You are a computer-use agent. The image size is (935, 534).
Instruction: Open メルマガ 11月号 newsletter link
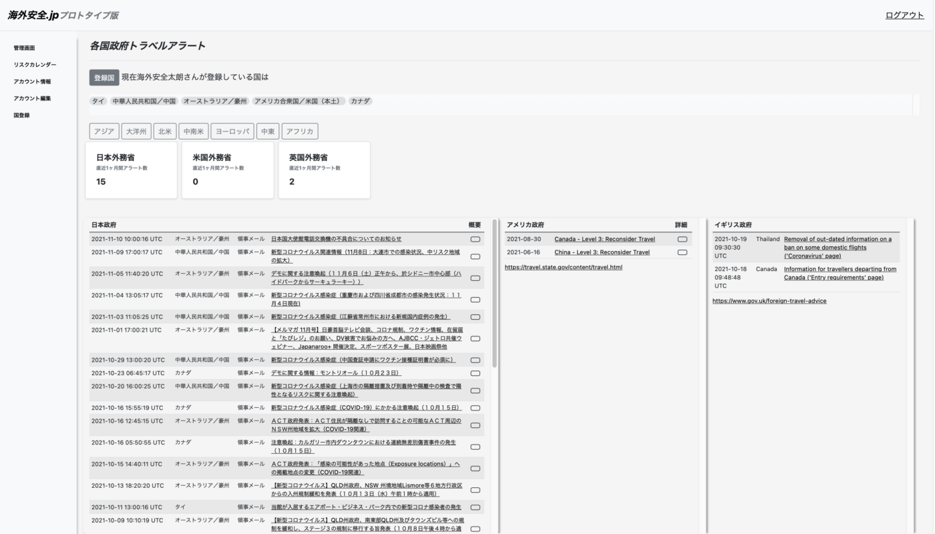coord(367,338)
